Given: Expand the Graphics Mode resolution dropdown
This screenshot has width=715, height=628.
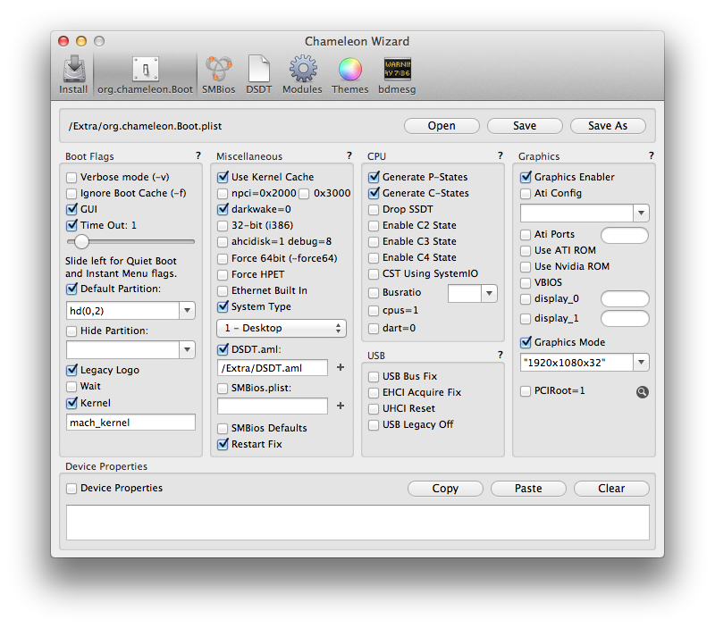Looking at the screenshot, I should [641, 363].
